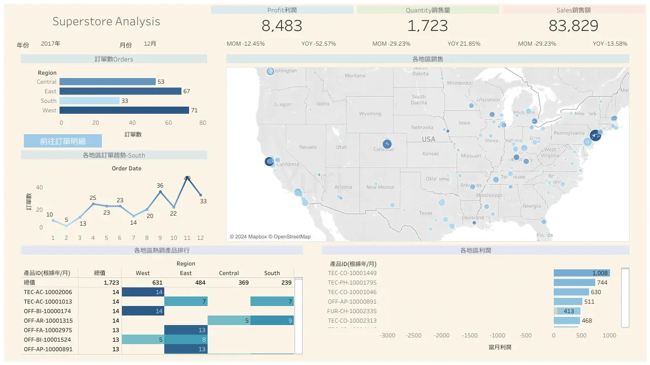
Task: Click the product ranking table scrollbar
Action: click(299, 315)
